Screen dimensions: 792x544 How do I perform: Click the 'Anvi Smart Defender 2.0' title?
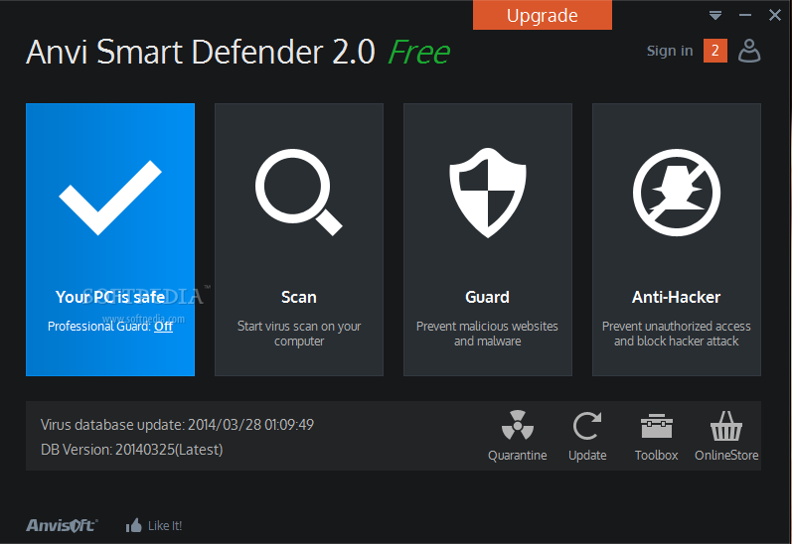point(201,52)
